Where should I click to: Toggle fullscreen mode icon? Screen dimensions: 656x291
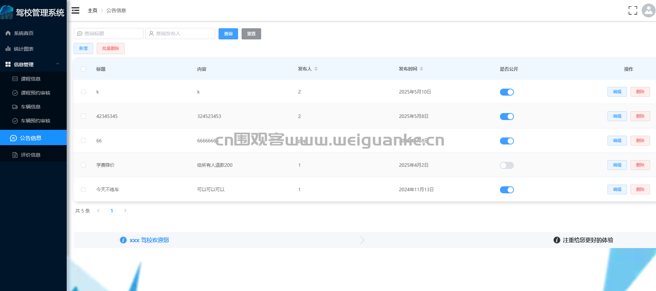[x=633, y=10]
